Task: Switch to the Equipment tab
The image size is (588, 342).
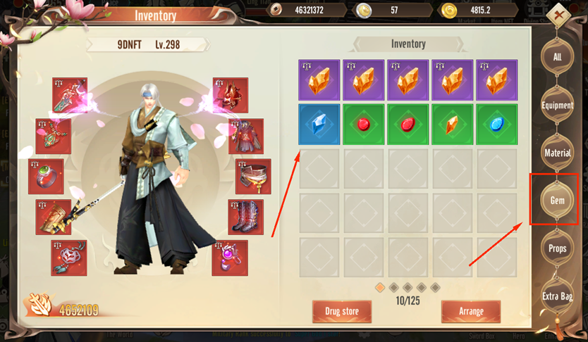Action: [x=557, y=105]
